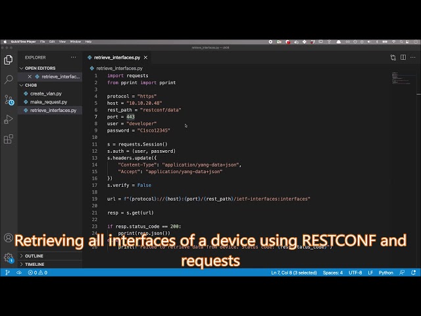Screen dimensions: 421x316
Task: Open make_request.py file
Action: (50, 102)
